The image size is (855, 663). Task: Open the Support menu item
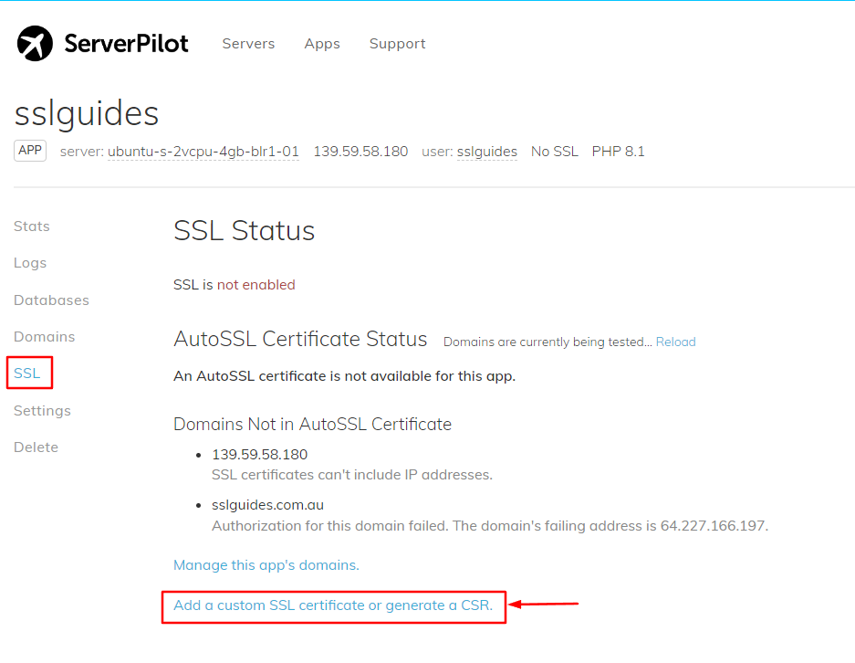pyautogui.click(x=397, y=43)
